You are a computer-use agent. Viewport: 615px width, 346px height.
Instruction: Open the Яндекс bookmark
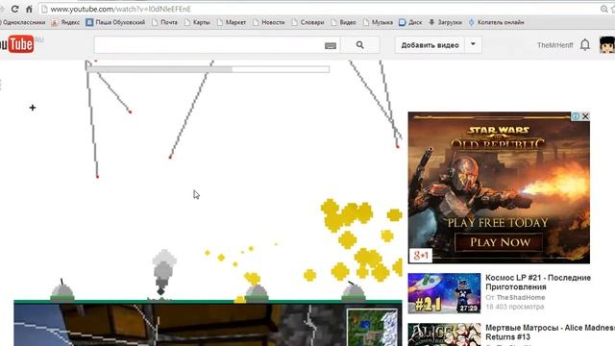[66, 22]
